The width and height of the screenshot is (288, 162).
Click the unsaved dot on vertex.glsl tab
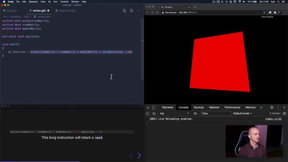pos(48,11)
